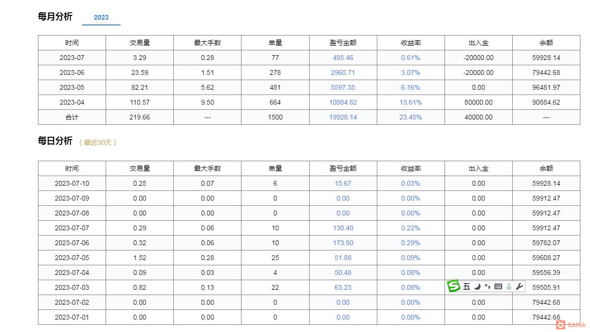Click the 59556.39 balance cell
The image size is (590, 332).
[546, 273]
